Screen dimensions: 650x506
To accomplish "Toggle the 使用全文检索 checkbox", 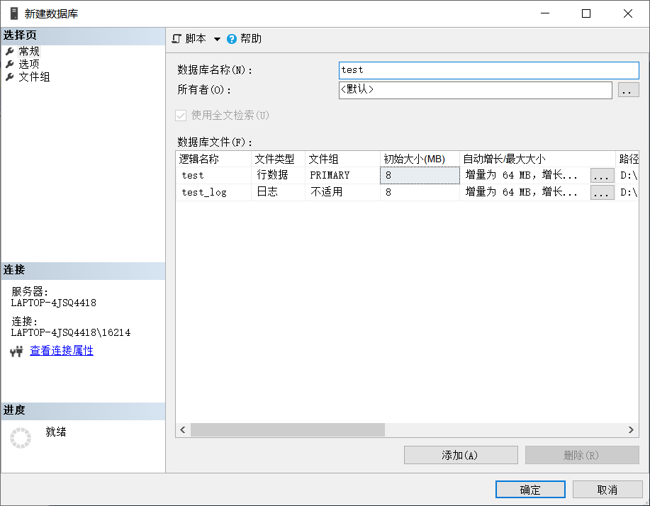I will (181, 116).
